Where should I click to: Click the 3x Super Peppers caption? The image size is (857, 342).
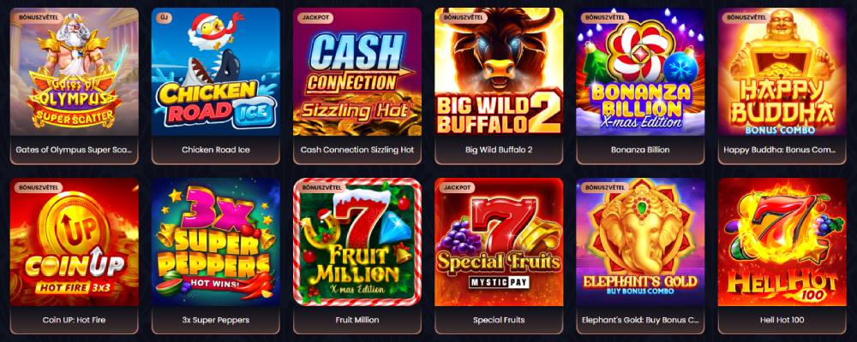[215, 320]
